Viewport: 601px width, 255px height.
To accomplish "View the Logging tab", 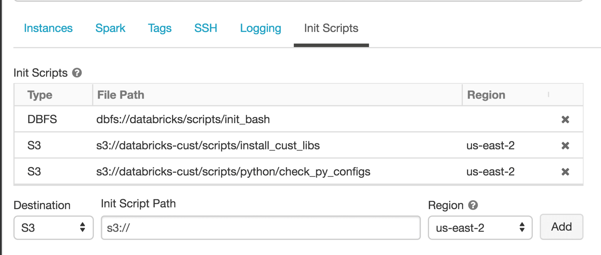I will (261, 28).
